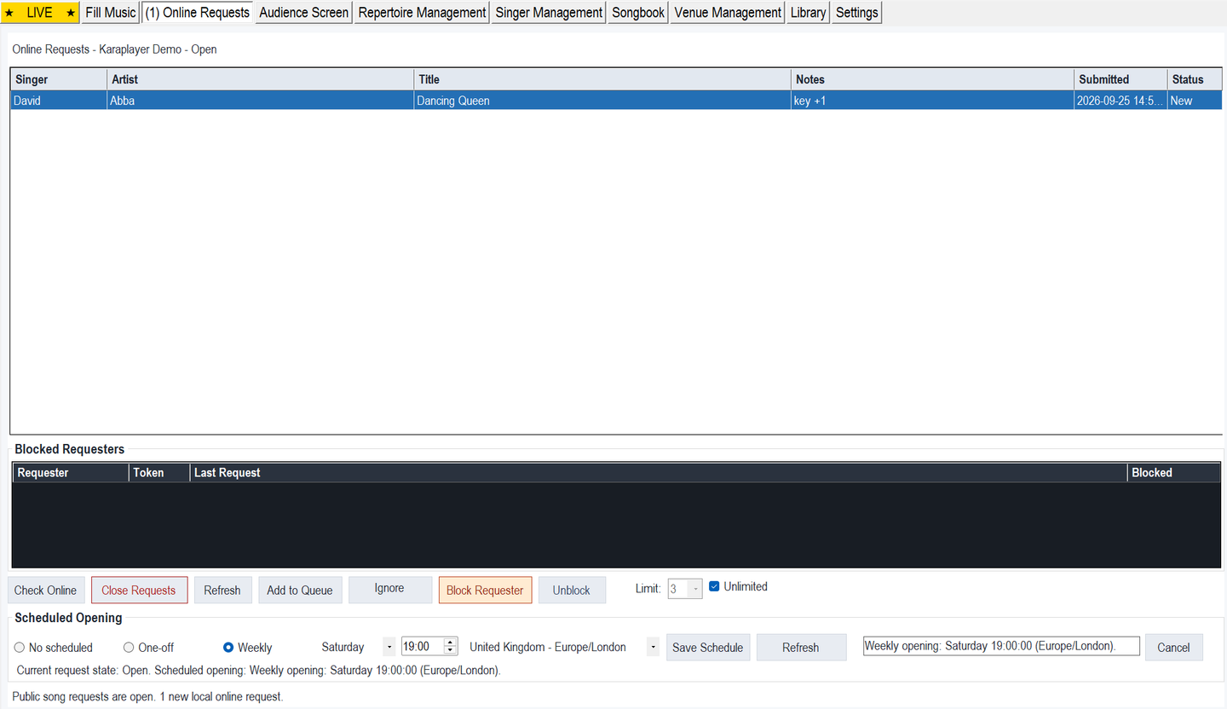Click the Weekly opening message text box
1227x709 pixels.
coord(1001,646)
